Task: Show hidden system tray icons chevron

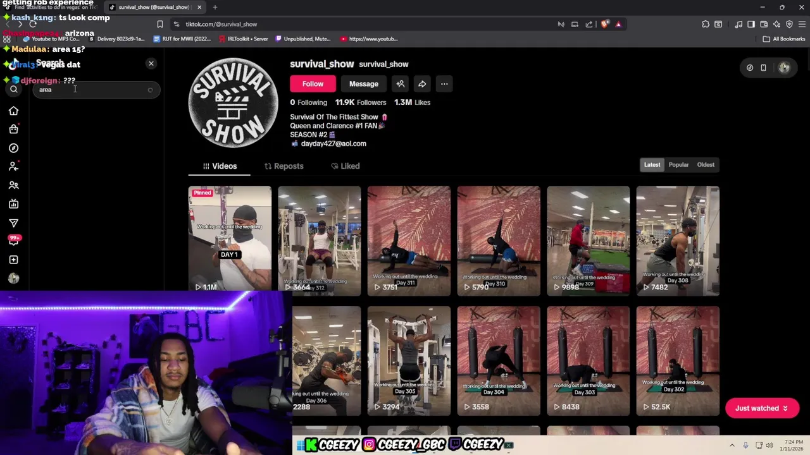Action: point(732,445)
